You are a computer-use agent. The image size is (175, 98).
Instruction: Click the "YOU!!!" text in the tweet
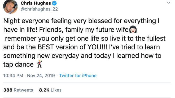[97, 47]
